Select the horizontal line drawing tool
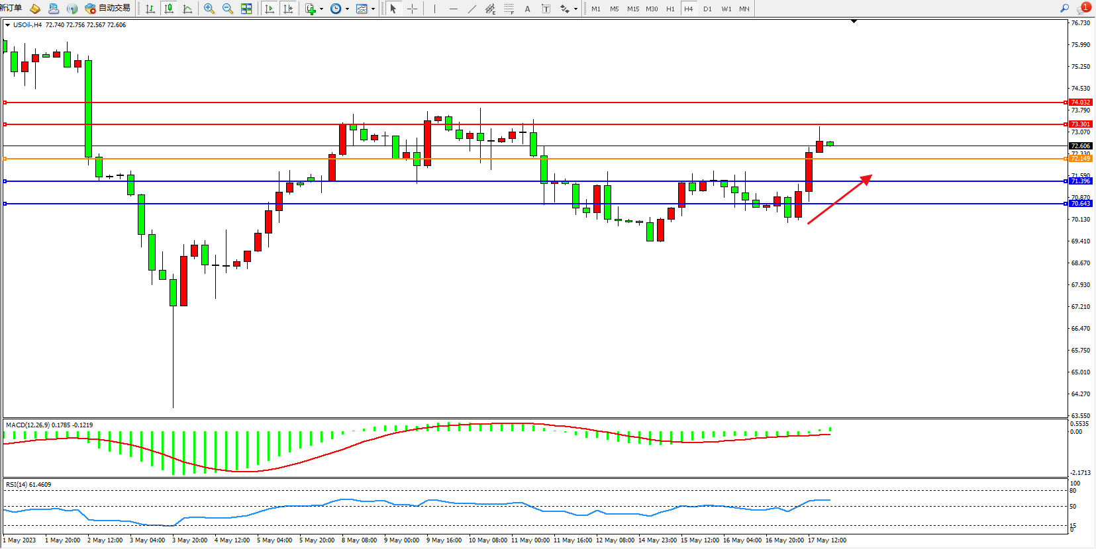1096x549 pixels. pyautogui.click(x=453, y=9)
